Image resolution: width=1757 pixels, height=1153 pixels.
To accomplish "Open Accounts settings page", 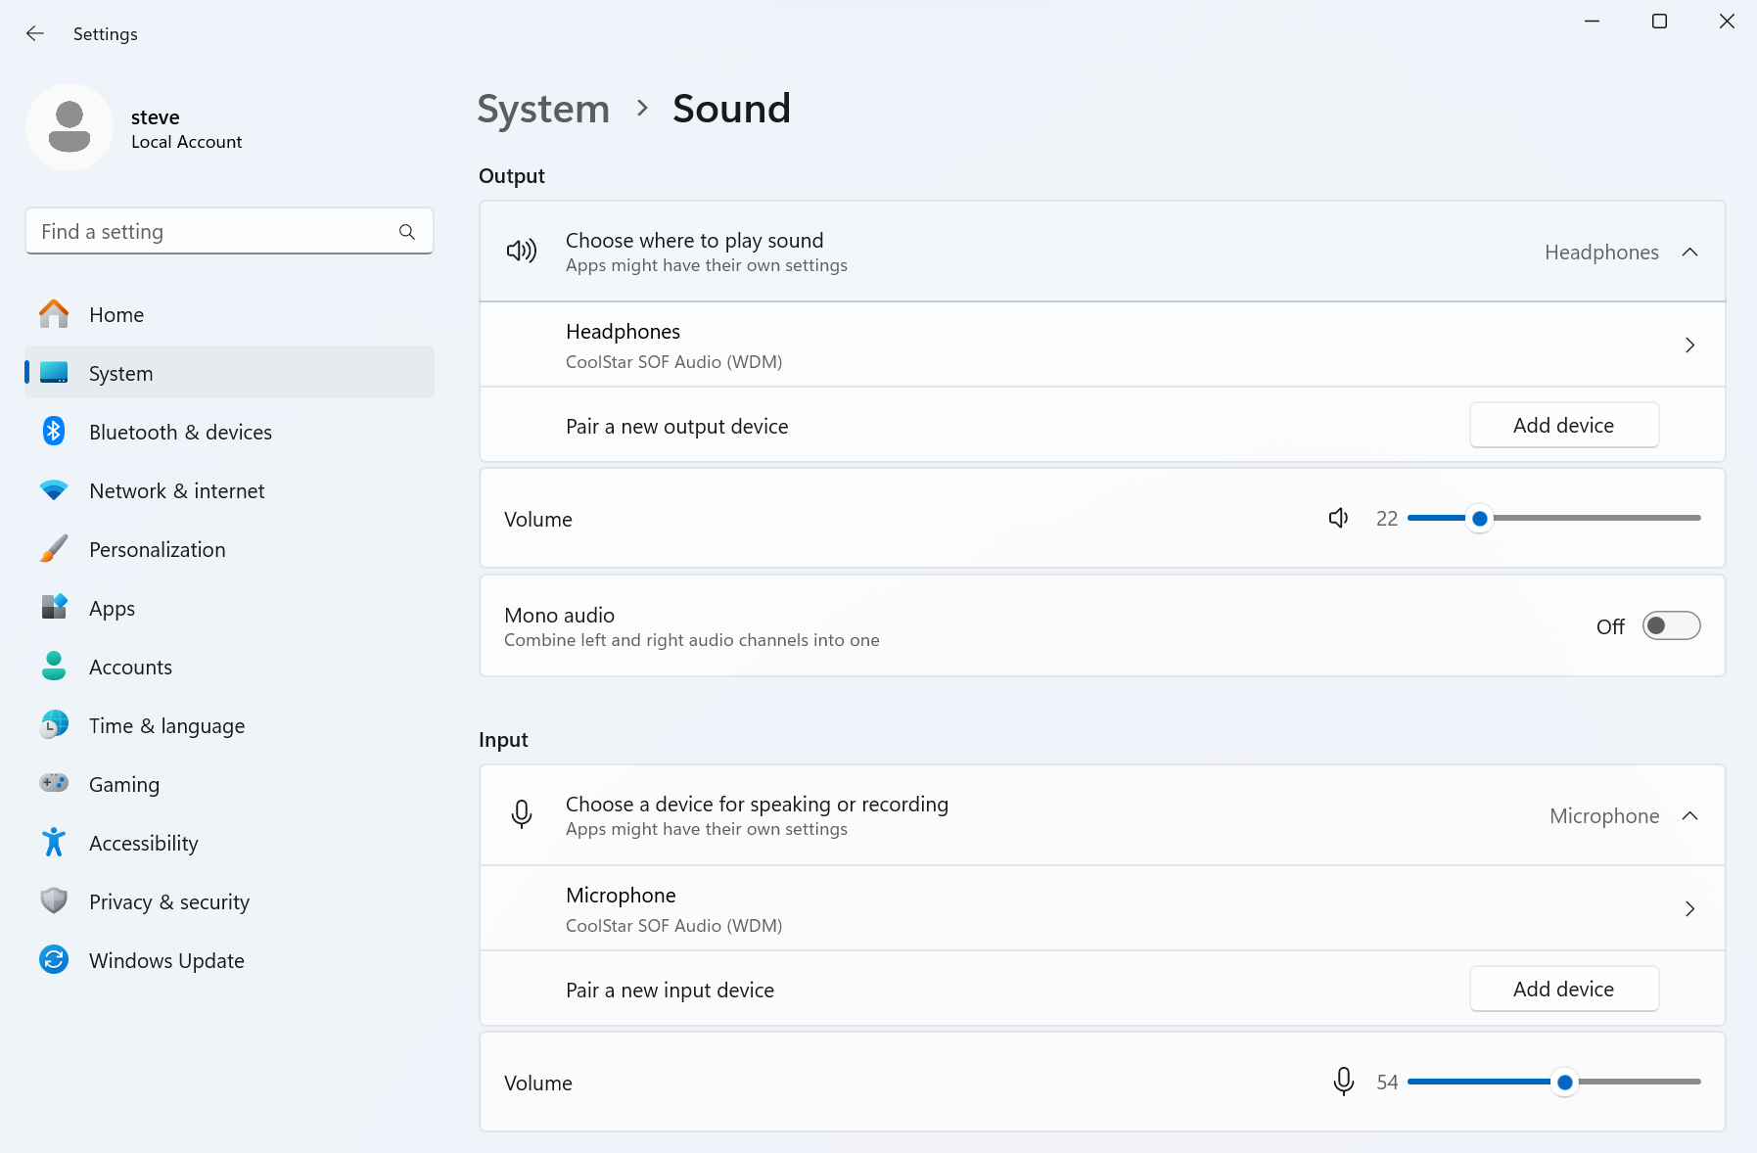I will coord(229,667).
